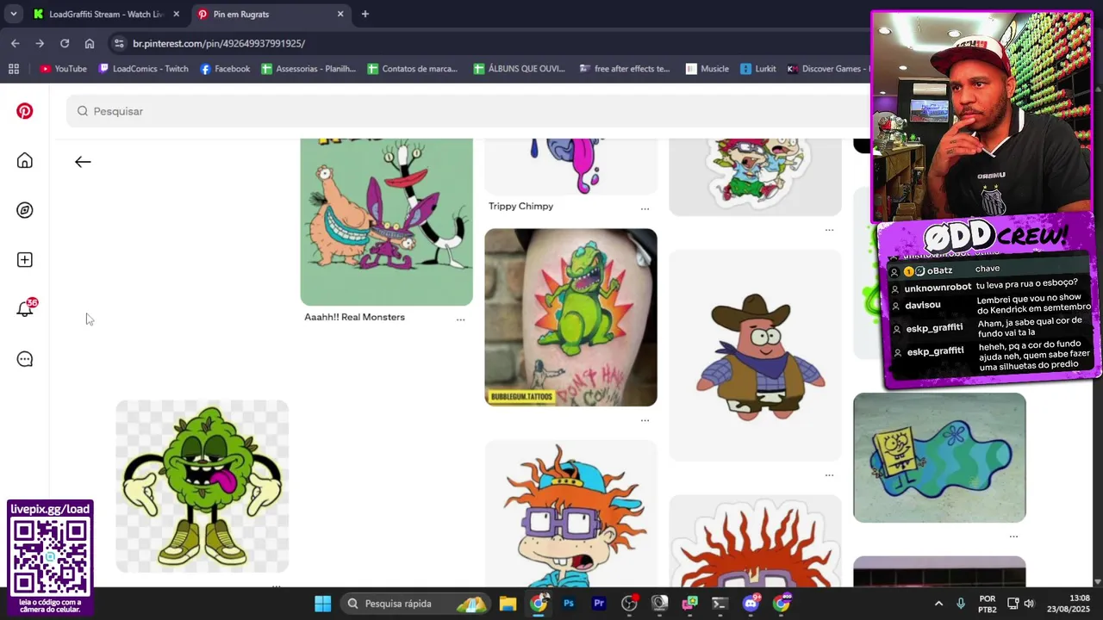
Task: Open the Aaahh!! Real Monsters pin image
Action: tap(386, 222)
